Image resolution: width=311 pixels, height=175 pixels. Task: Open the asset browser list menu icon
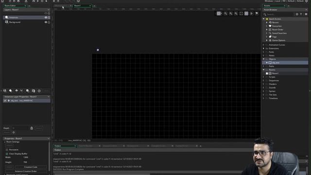tap(306, 14)
